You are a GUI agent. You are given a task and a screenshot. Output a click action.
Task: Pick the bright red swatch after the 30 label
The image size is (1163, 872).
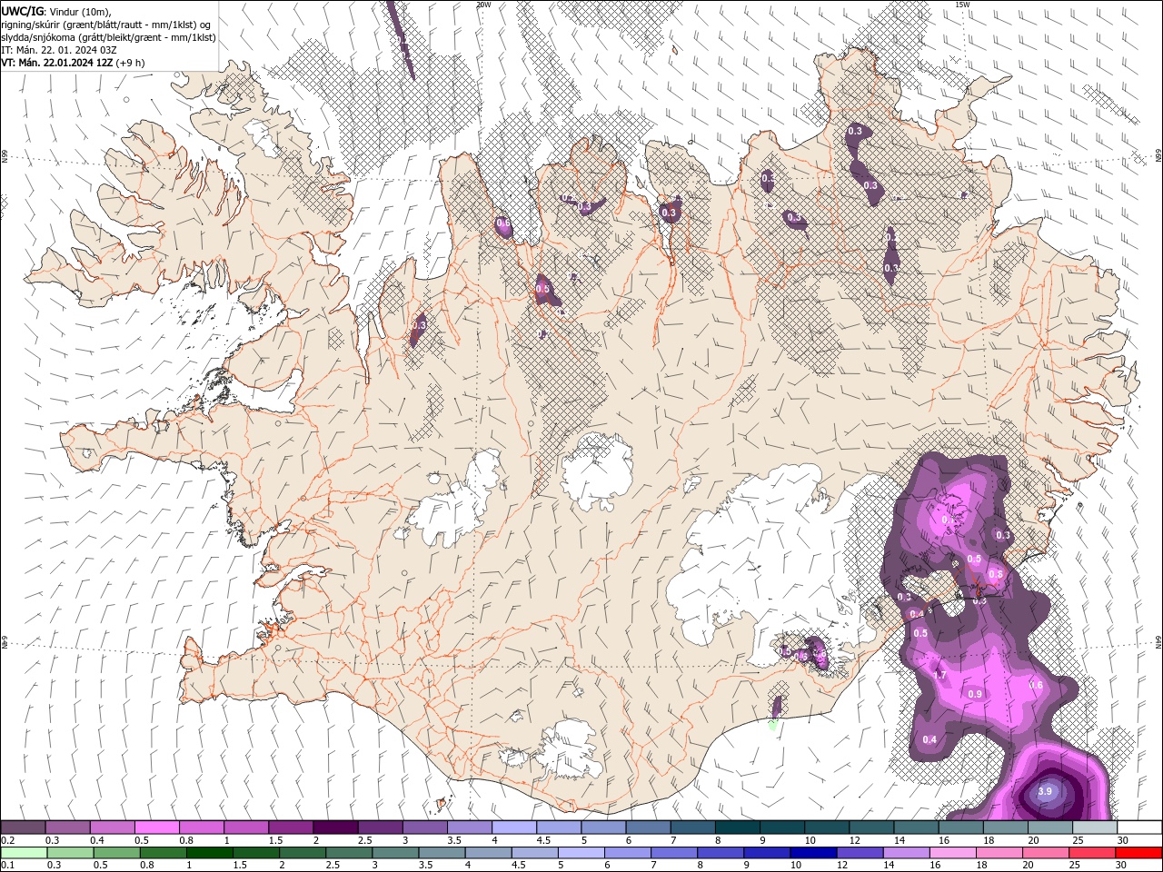[1139, 852]
